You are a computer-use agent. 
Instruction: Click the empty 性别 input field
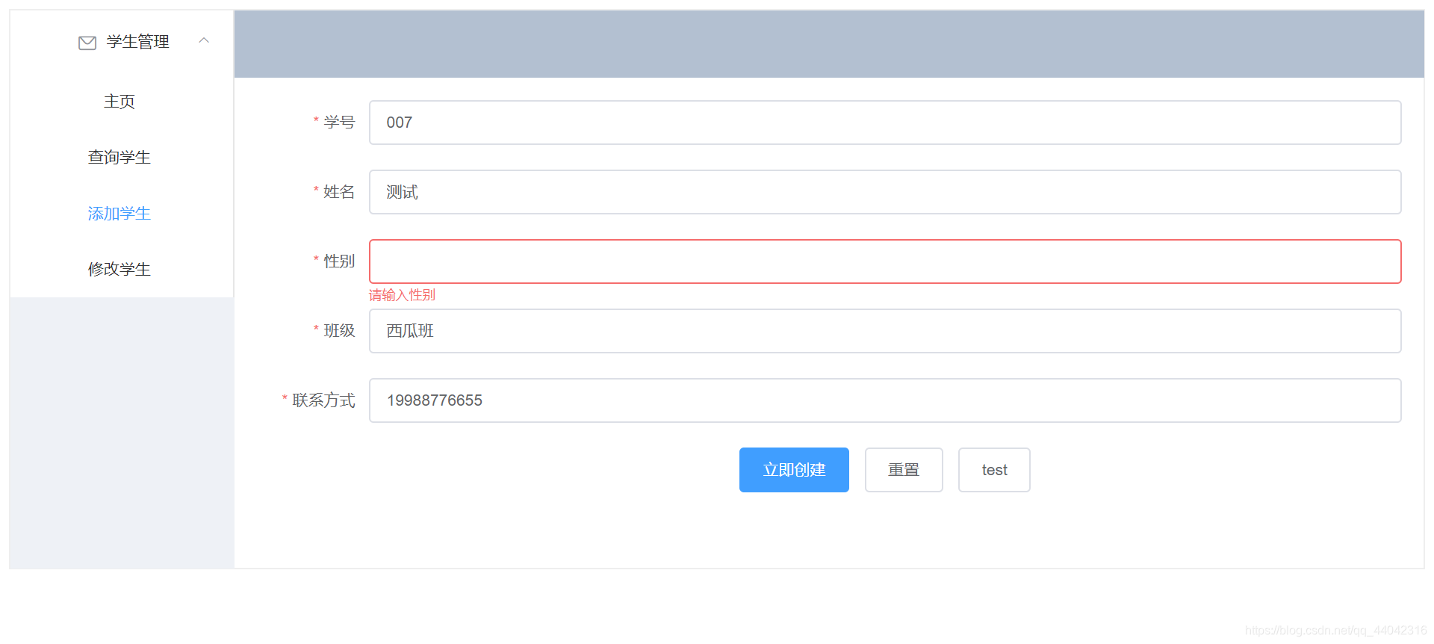(x=885, y=261)
